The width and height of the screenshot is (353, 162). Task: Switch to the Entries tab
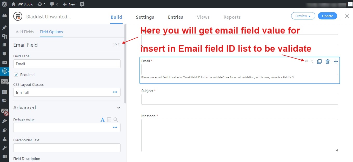pyautogui.click(x=176, y=17)
